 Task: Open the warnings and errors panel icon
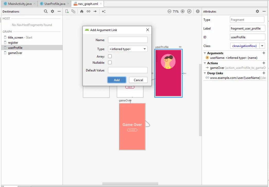click(x=198, y=11)
